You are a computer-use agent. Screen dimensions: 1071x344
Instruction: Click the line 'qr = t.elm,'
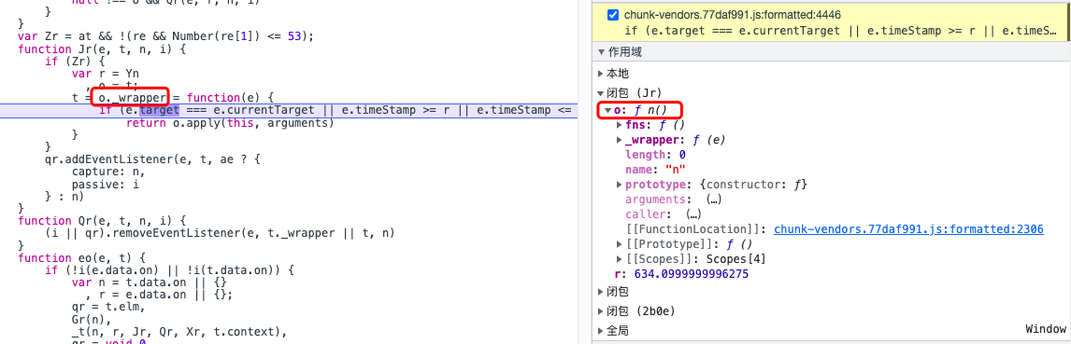tap(108, 307)
